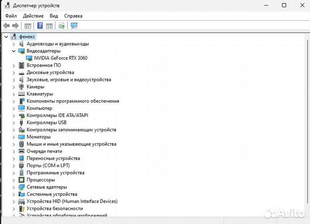This screenshot has width=310, height=224.
Task: Open the Действие menu
Action: 33,16
